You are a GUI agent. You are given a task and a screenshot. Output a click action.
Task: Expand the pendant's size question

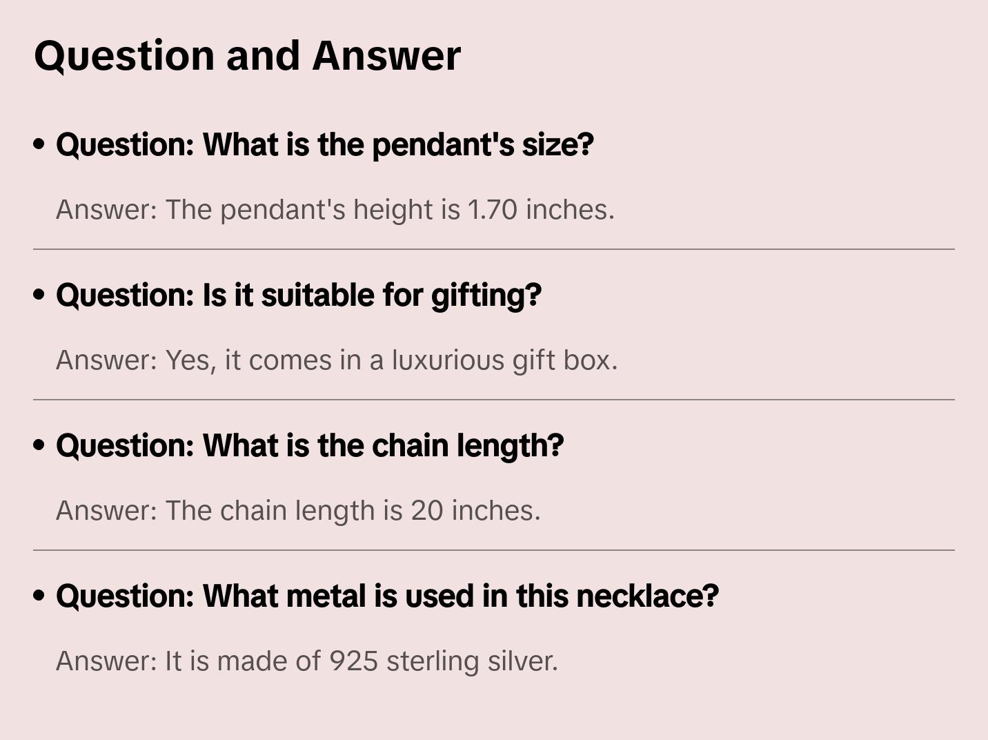pyautogui.click(x=324, y=144)
